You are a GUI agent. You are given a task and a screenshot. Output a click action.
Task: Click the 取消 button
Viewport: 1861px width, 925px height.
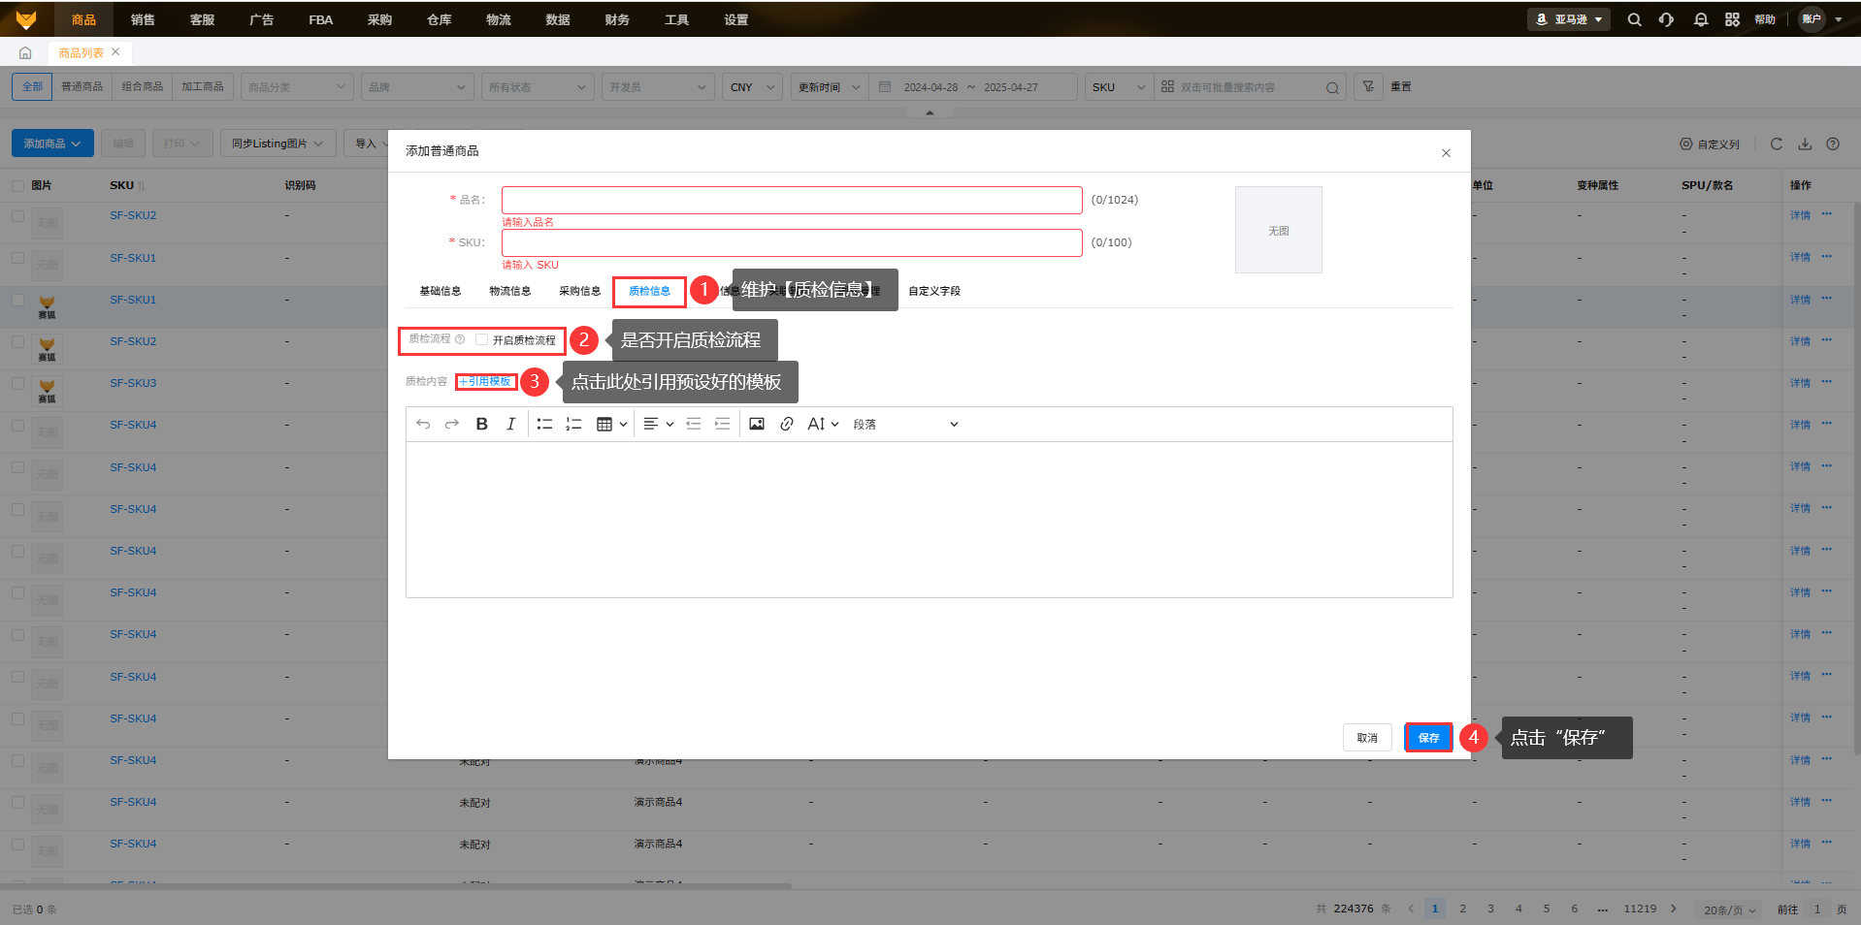pos(1367,738)
